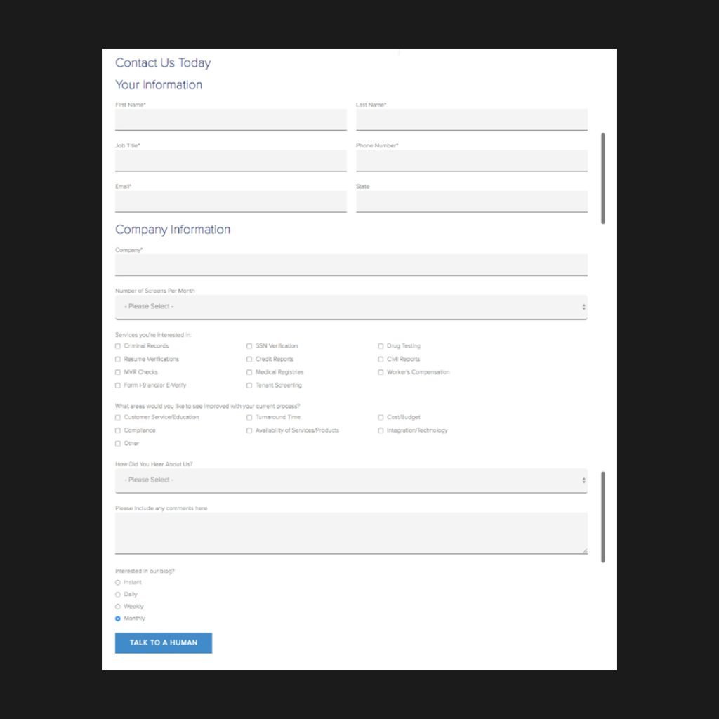Screen dimensions: 719x719
Task: Click the Company Information heading
Action: click(173, 230)
